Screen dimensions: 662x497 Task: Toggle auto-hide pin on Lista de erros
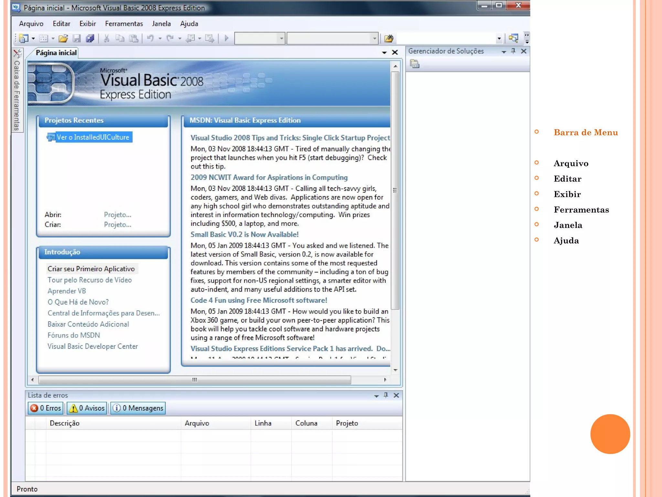(386, 395)
